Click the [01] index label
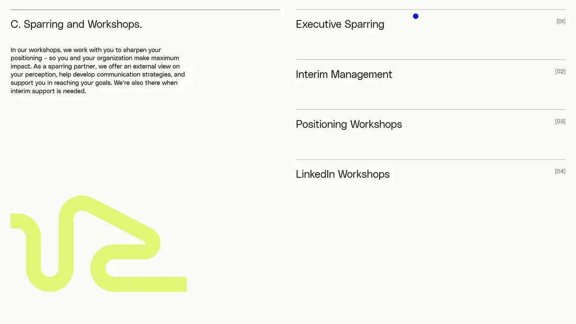This screenshot has height=324, width=576. [x=561, y=21]
